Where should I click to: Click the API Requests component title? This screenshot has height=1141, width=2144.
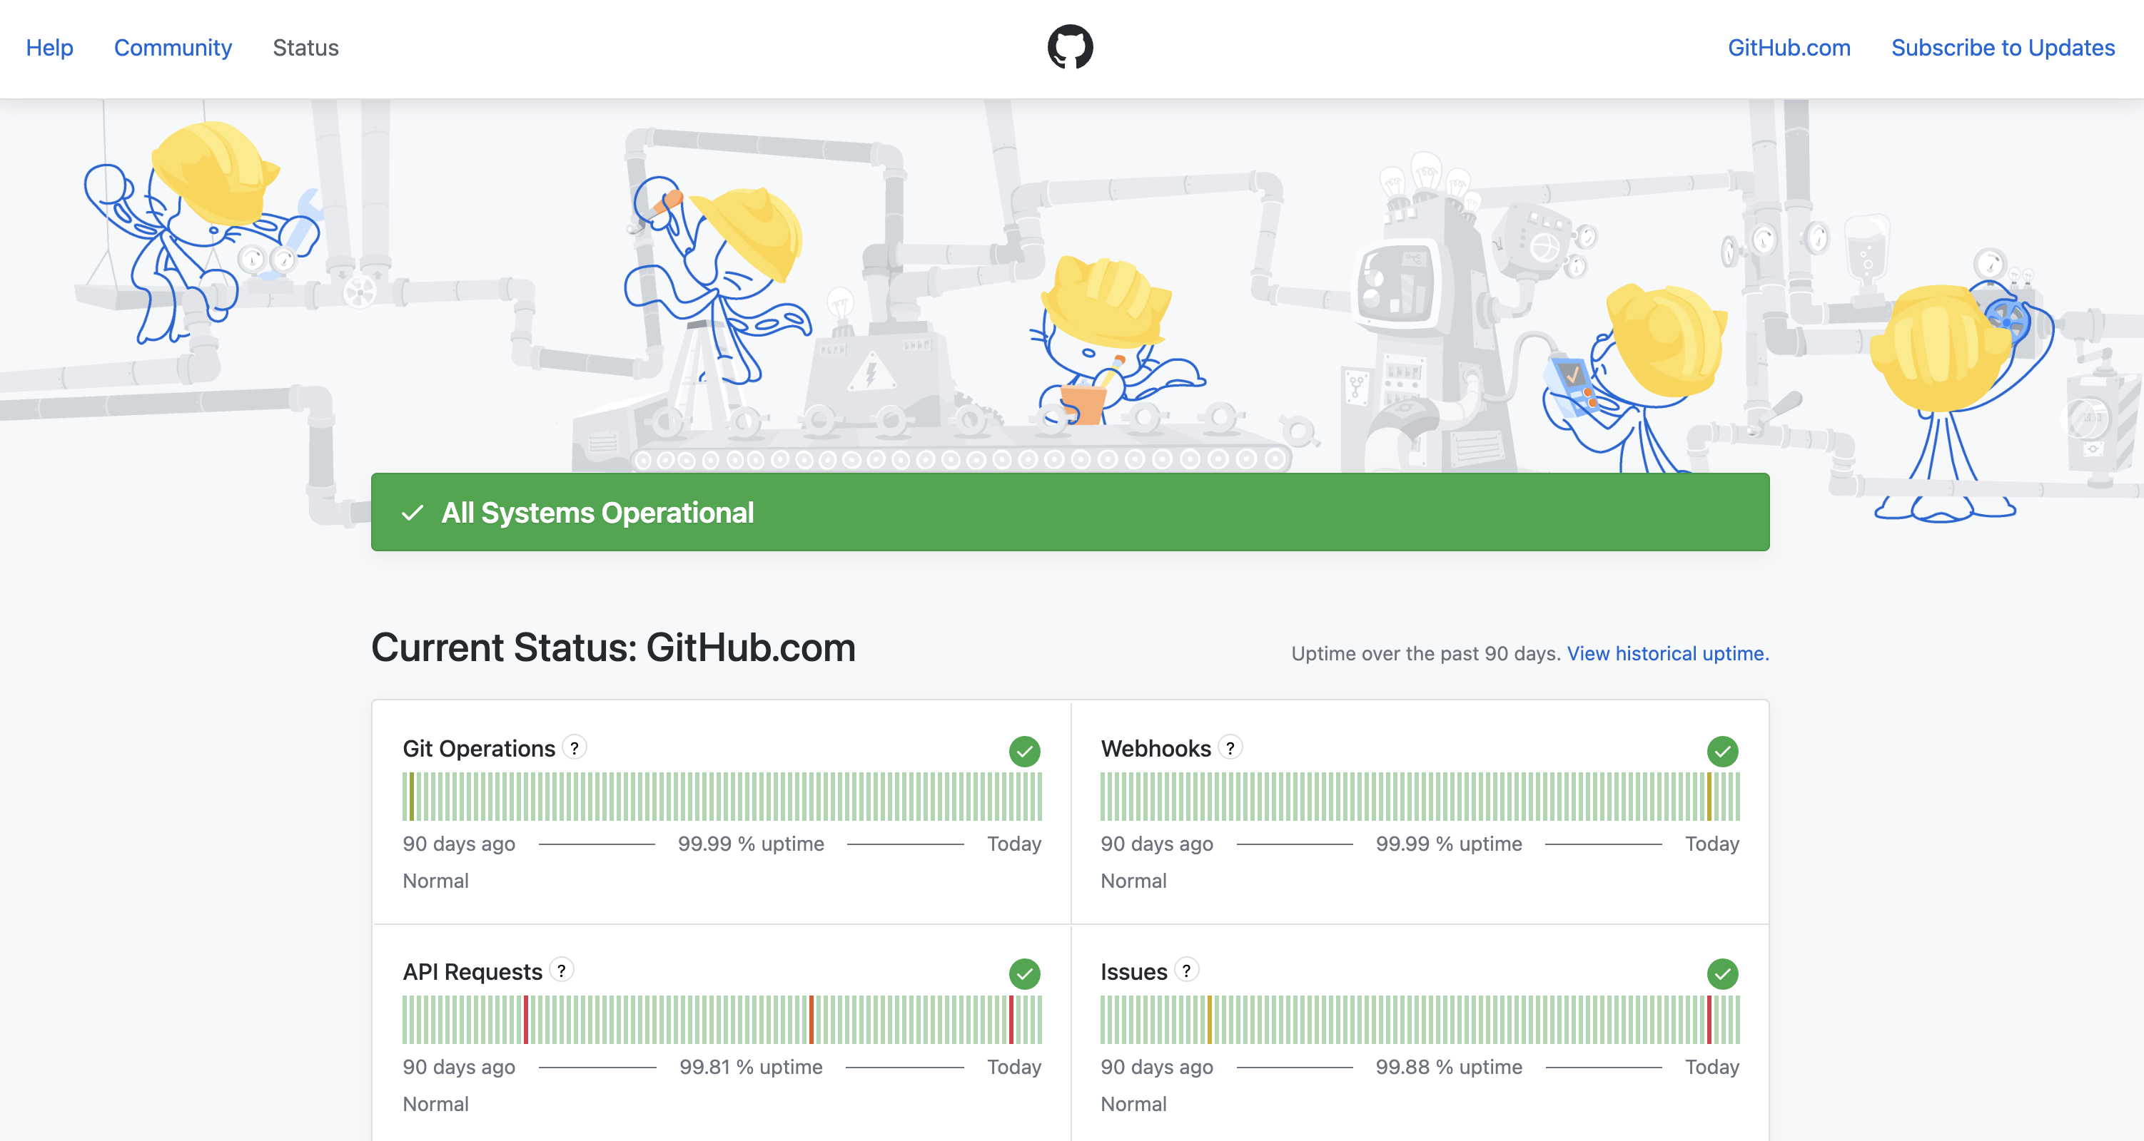pos(472,972)
